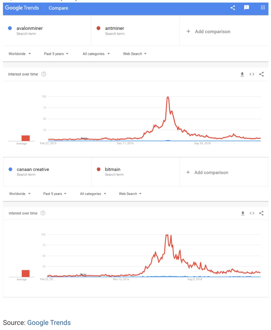
Task: Open the second Web Search dropdown
Action: (130, 194)
